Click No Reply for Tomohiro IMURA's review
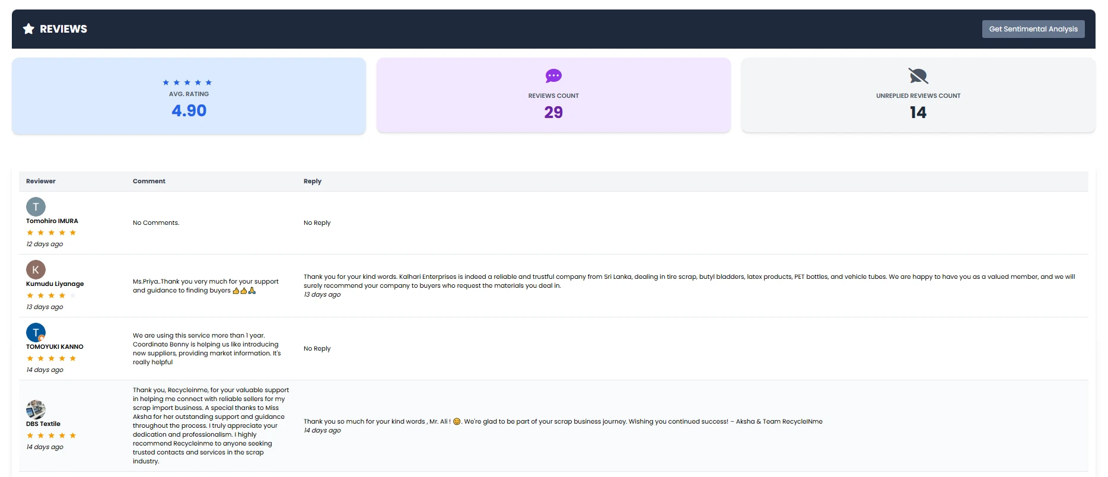 pos(317,223)
